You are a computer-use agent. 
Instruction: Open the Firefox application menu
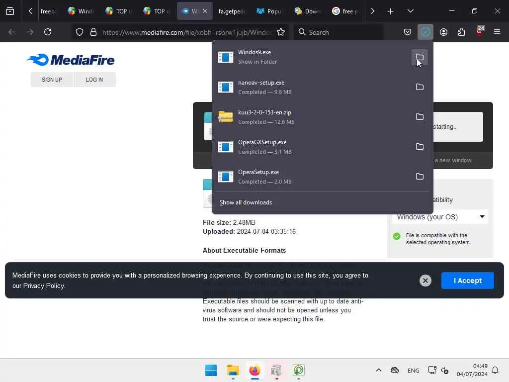pyautogui.click(x=497, y=32)
